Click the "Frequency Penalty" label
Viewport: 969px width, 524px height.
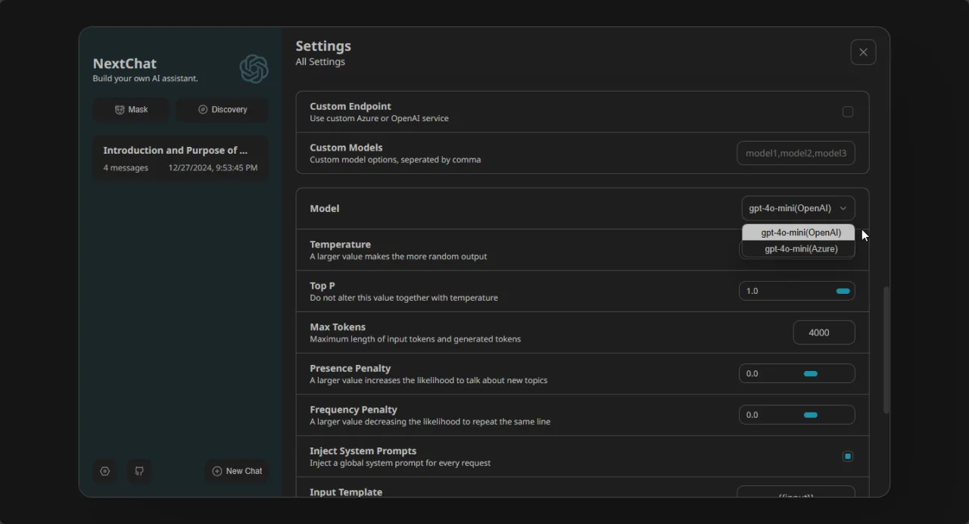click(354, 410)
